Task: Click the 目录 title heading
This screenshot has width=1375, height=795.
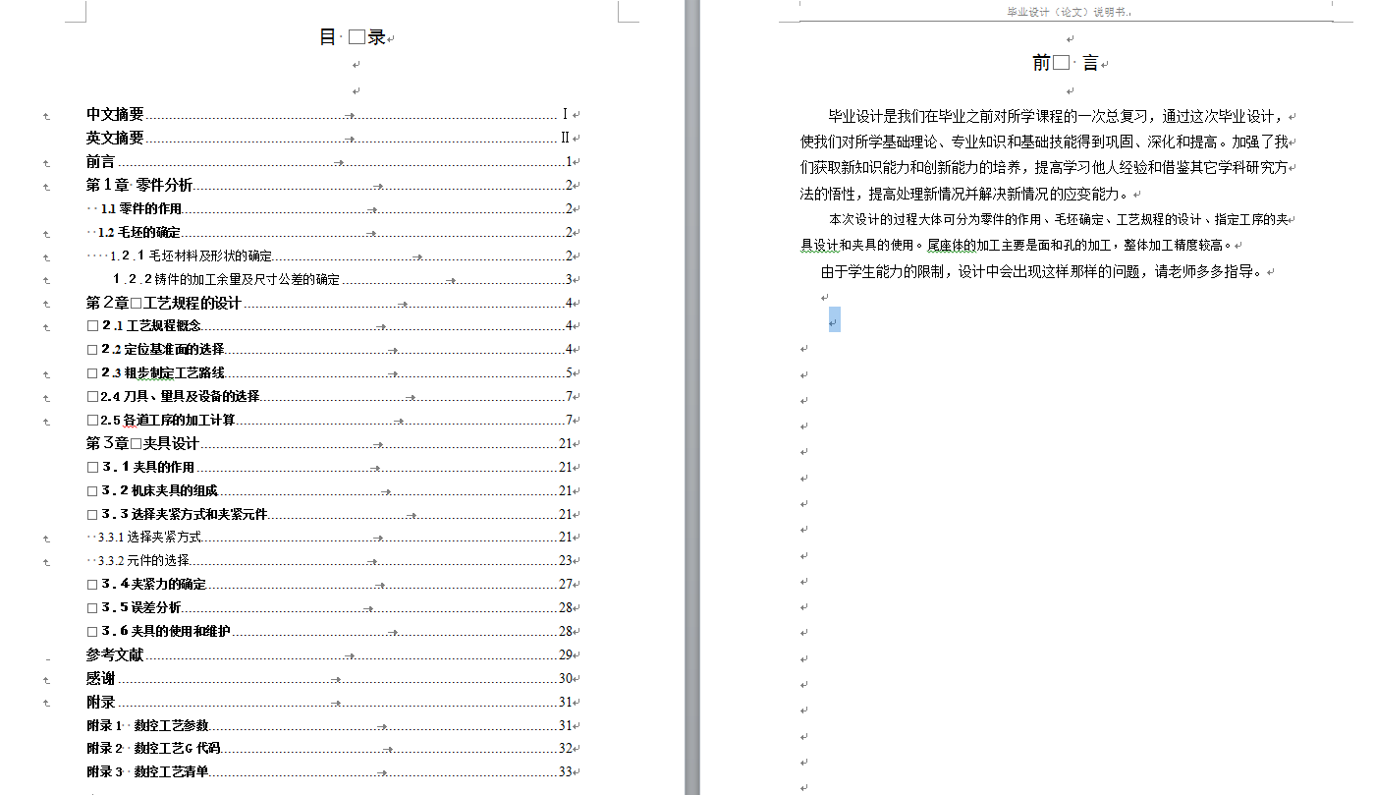Action: (353, 37)
